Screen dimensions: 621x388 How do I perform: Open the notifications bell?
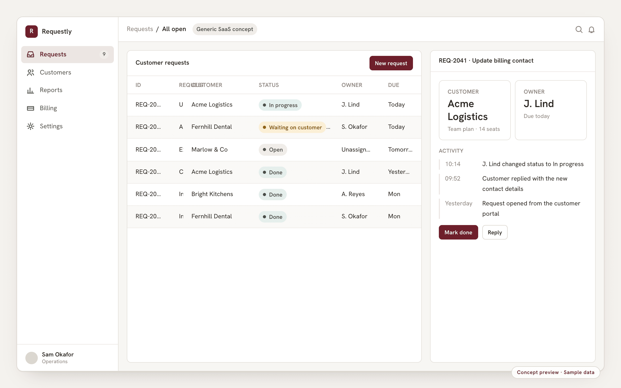592,30
